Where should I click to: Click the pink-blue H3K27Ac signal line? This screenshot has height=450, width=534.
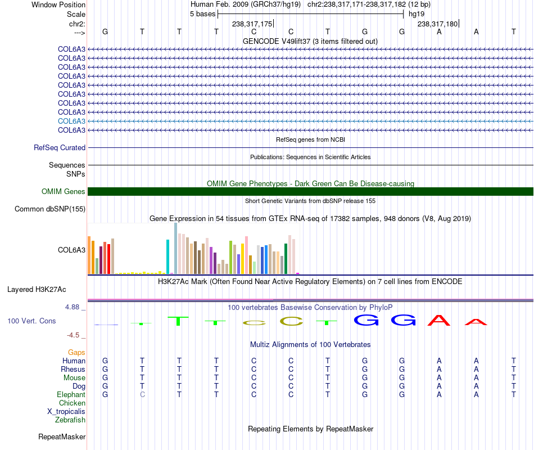click(310, 300)
